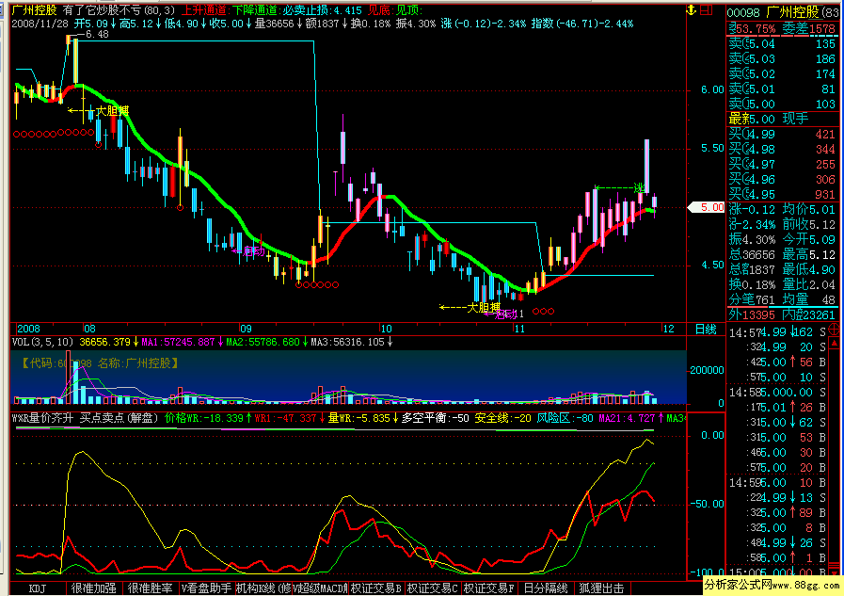Open the V超级MACD tab
The width and height of the screenshot is (844, 596).
320,588
